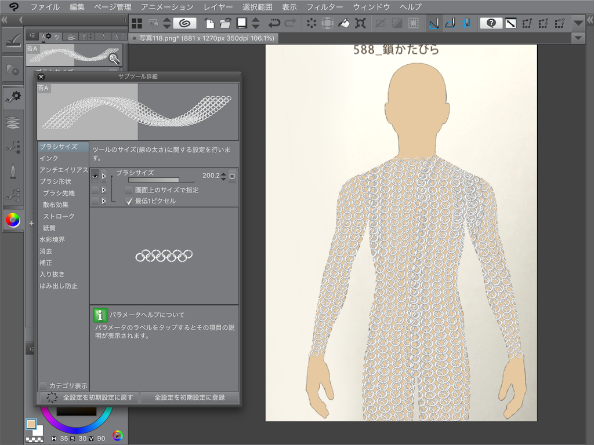Click the main color beige swatch
The height and width of the screenshot is (445, 594).
tap(31, 424)
